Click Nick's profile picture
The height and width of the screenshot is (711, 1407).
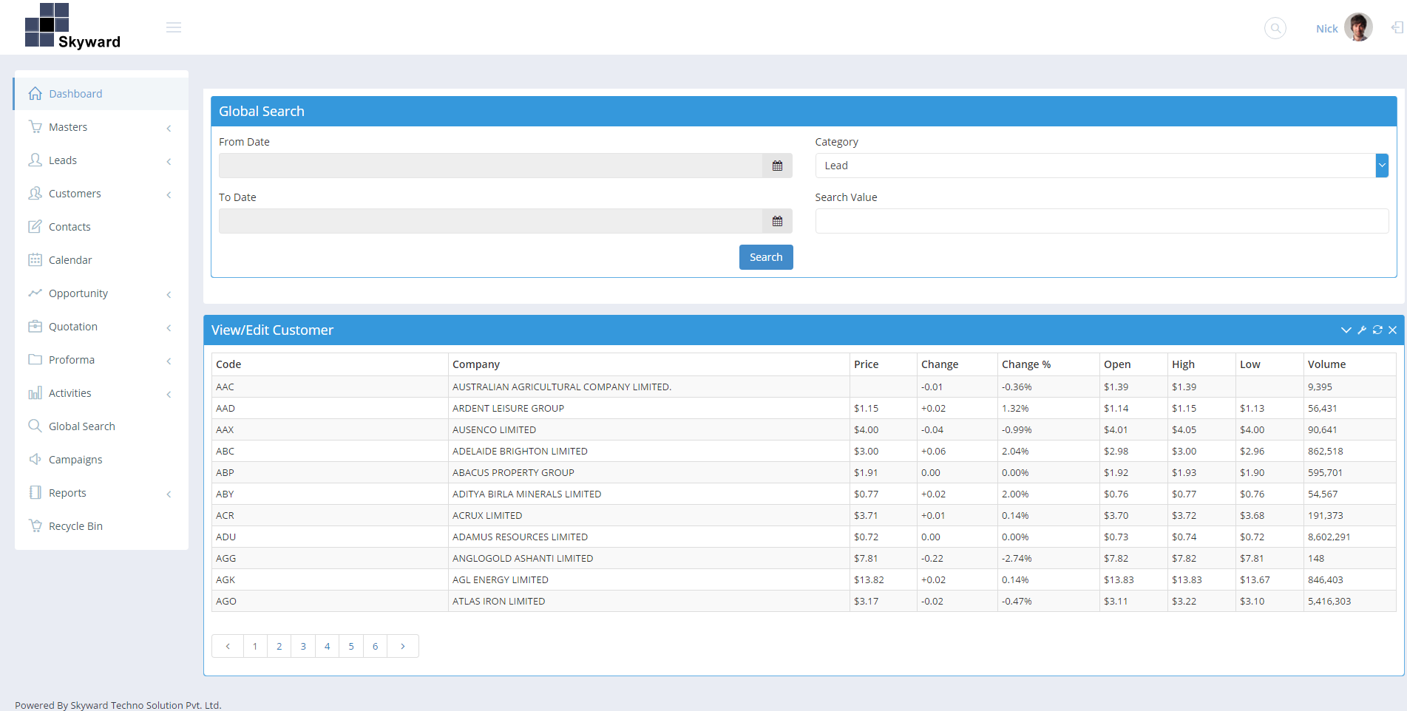click(x=1362, y=27)
